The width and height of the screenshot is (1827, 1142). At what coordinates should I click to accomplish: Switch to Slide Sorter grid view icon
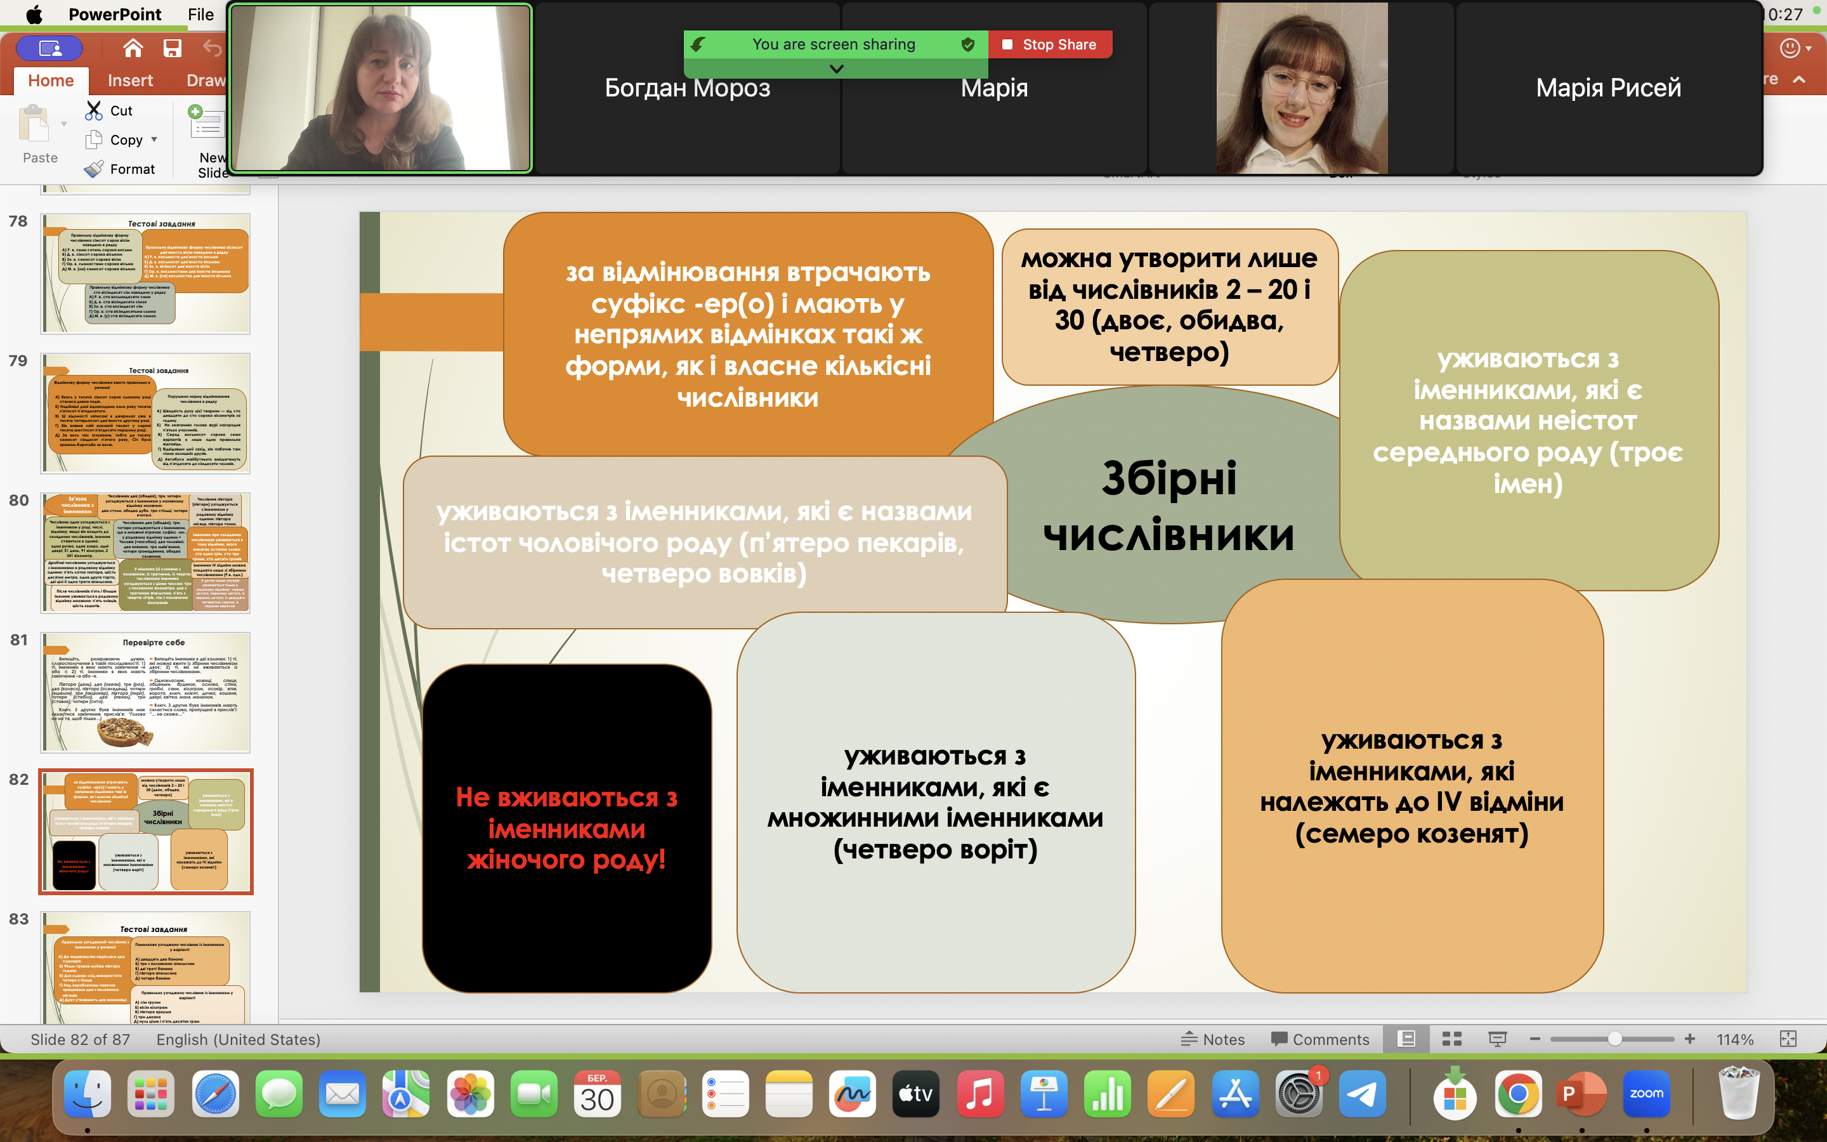[1451, 1039]
